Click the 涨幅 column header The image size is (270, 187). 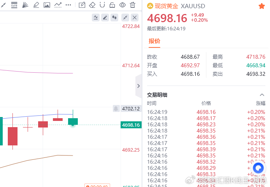pyautogui.click(x=261, y=103)
